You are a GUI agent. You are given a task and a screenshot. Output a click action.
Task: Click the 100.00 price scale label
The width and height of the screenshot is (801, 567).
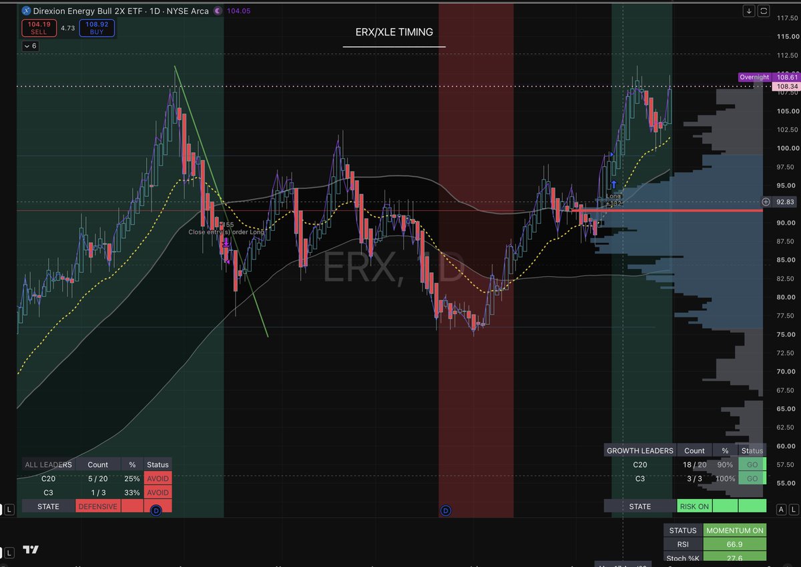pos(788,148)
